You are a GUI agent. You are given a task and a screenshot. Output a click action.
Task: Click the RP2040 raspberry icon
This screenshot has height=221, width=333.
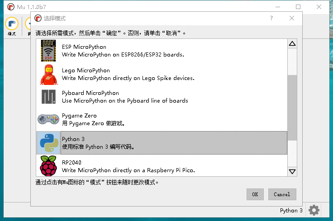click(48, 166)
